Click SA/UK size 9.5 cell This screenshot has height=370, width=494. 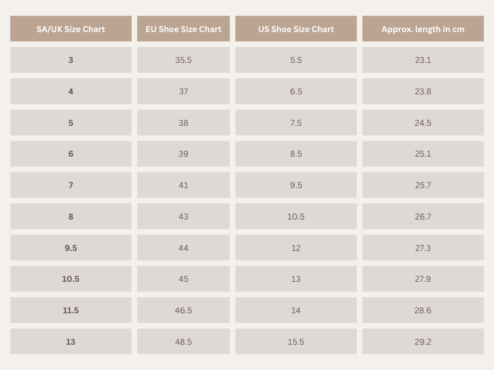pos(71,248)
